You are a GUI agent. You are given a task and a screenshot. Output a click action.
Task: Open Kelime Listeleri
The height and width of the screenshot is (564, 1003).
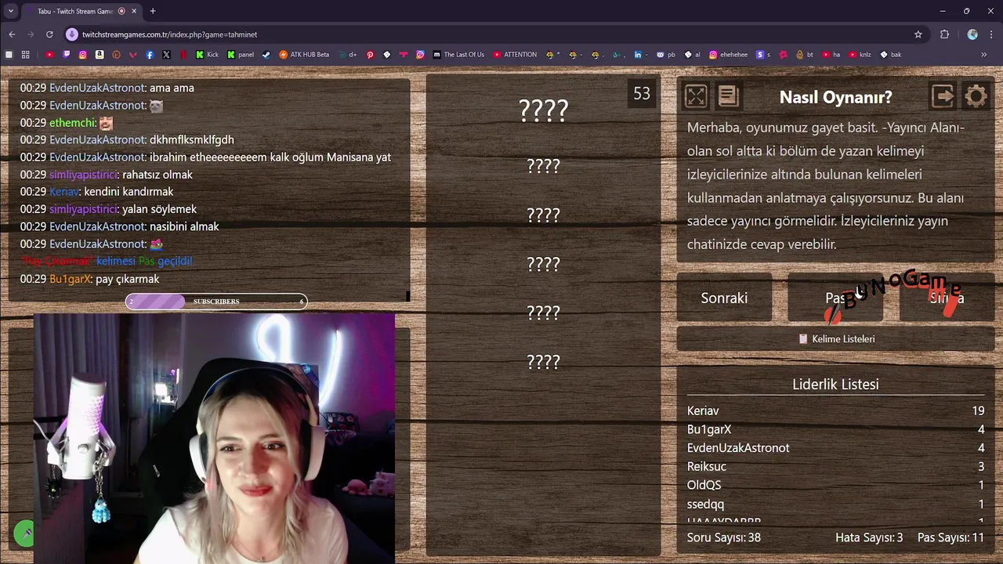tap(835, 338)
